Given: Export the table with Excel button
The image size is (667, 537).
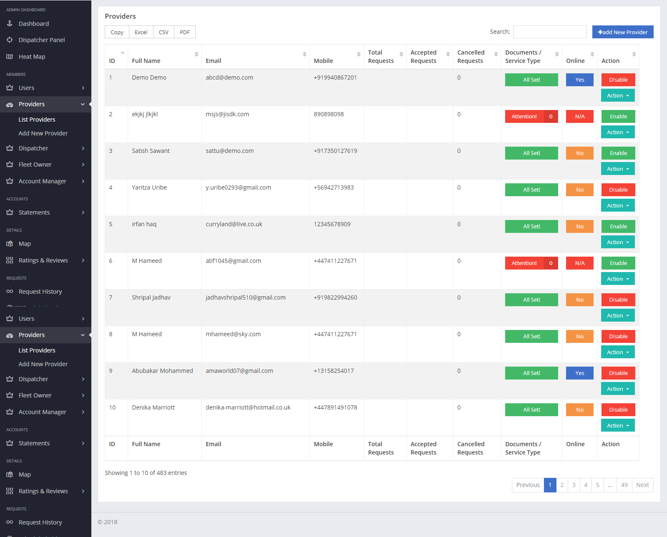Looking at the screenshot, I should [141, 32].
